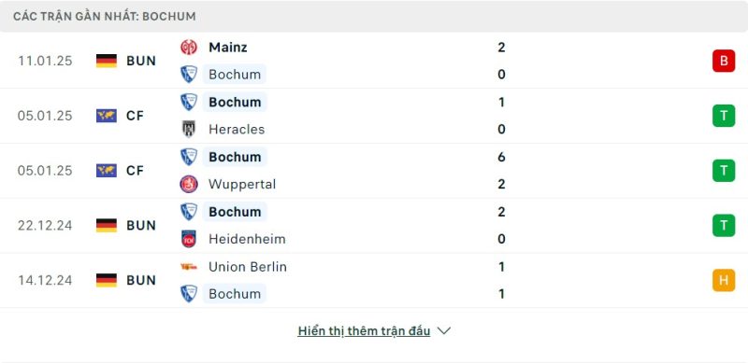Viewport: 748px width, 363px height.
Task: Click the green T badge for the Heidenheim match
Action: (x=724, y=225)
